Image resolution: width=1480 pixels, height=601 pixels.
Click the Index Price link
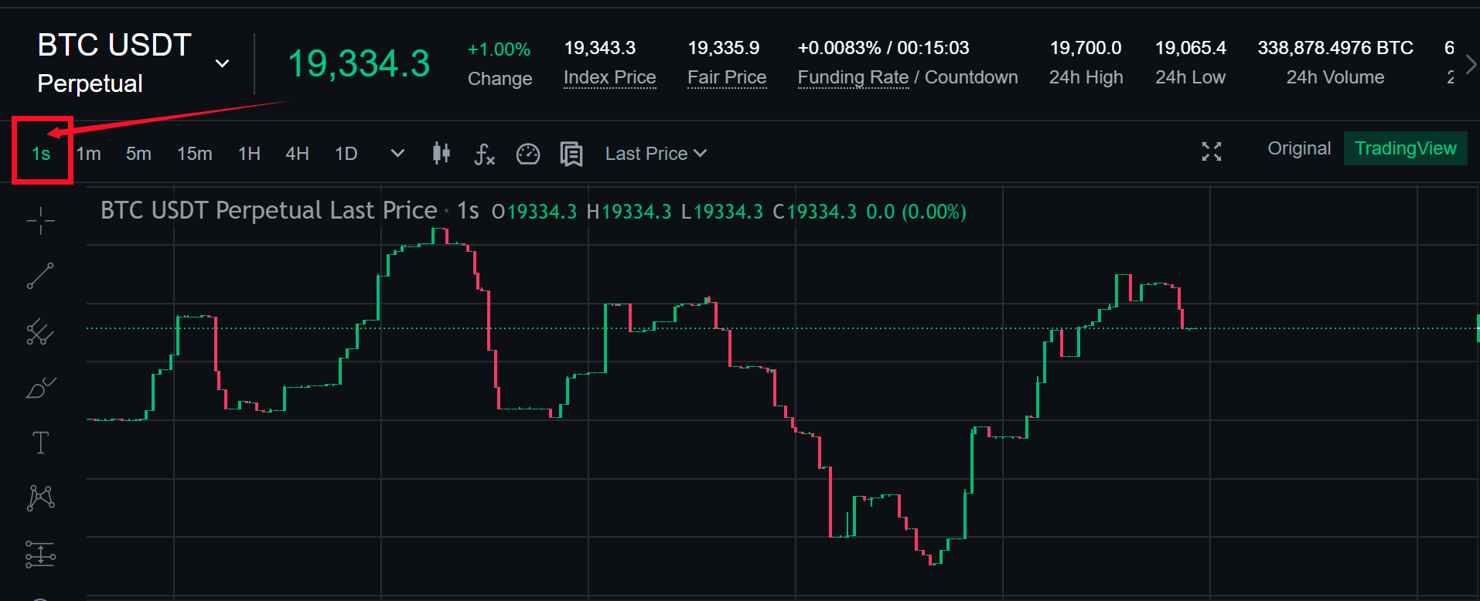tap(609, 77)
